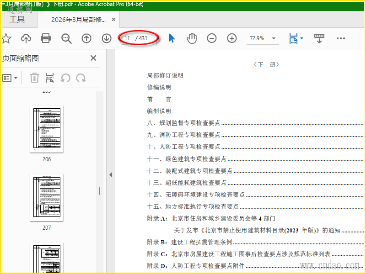Click the page label 206

(47, 159)
